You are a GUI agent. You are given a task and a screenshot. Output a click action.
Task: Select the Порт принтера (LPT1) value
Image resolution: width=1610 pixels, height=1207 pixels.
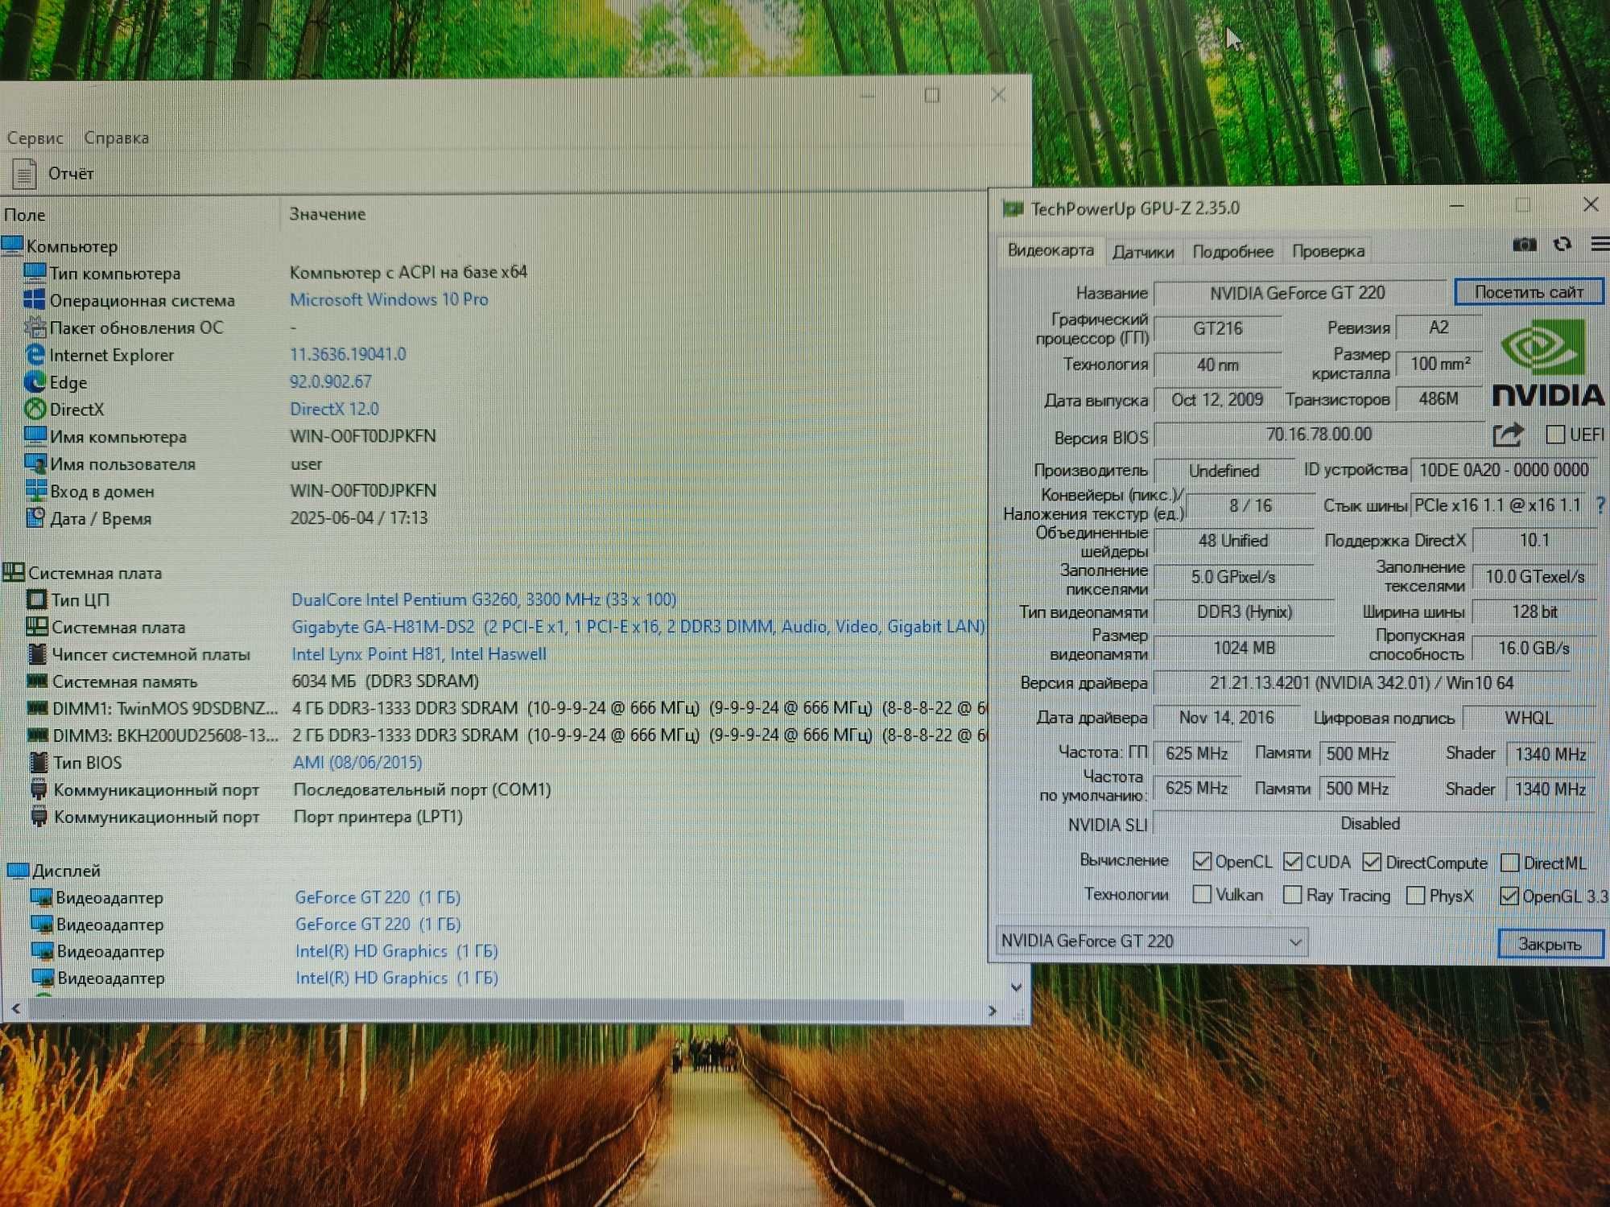378,817
